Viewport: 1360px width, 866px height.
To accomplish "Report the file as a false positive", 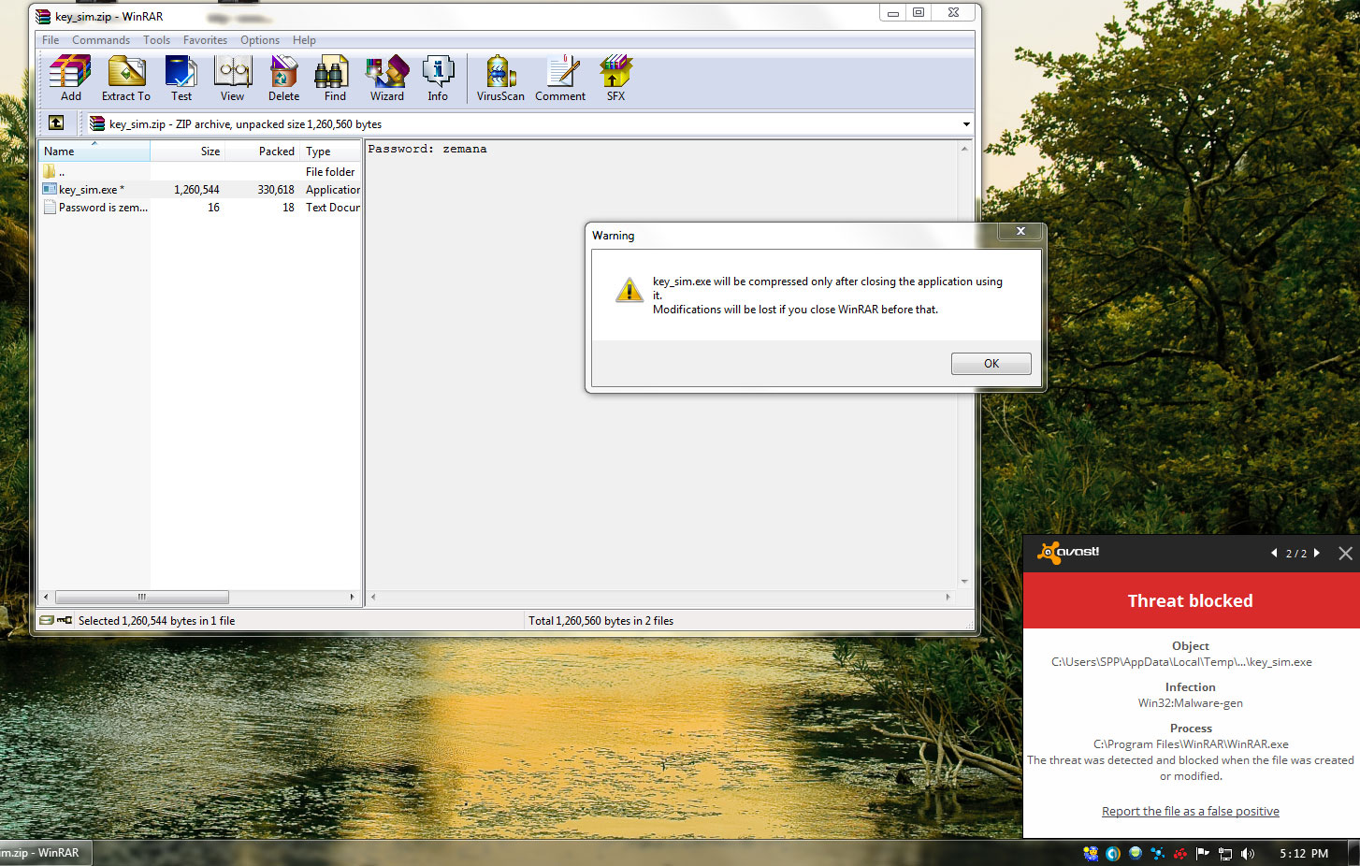I will tap(1191, 811).
